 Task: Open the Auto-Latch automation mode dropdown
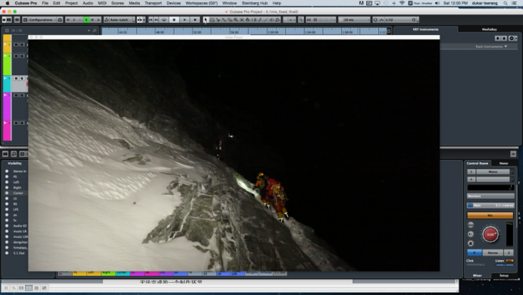120,20
